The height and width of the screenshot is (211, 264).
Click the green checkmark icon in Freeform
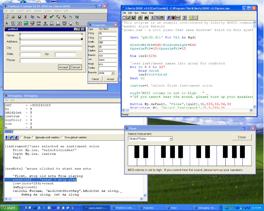point(51,17)
